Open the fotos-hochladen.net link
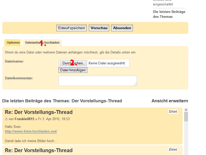The height and width of the screenshot is (155, 206). coord(31,131)
